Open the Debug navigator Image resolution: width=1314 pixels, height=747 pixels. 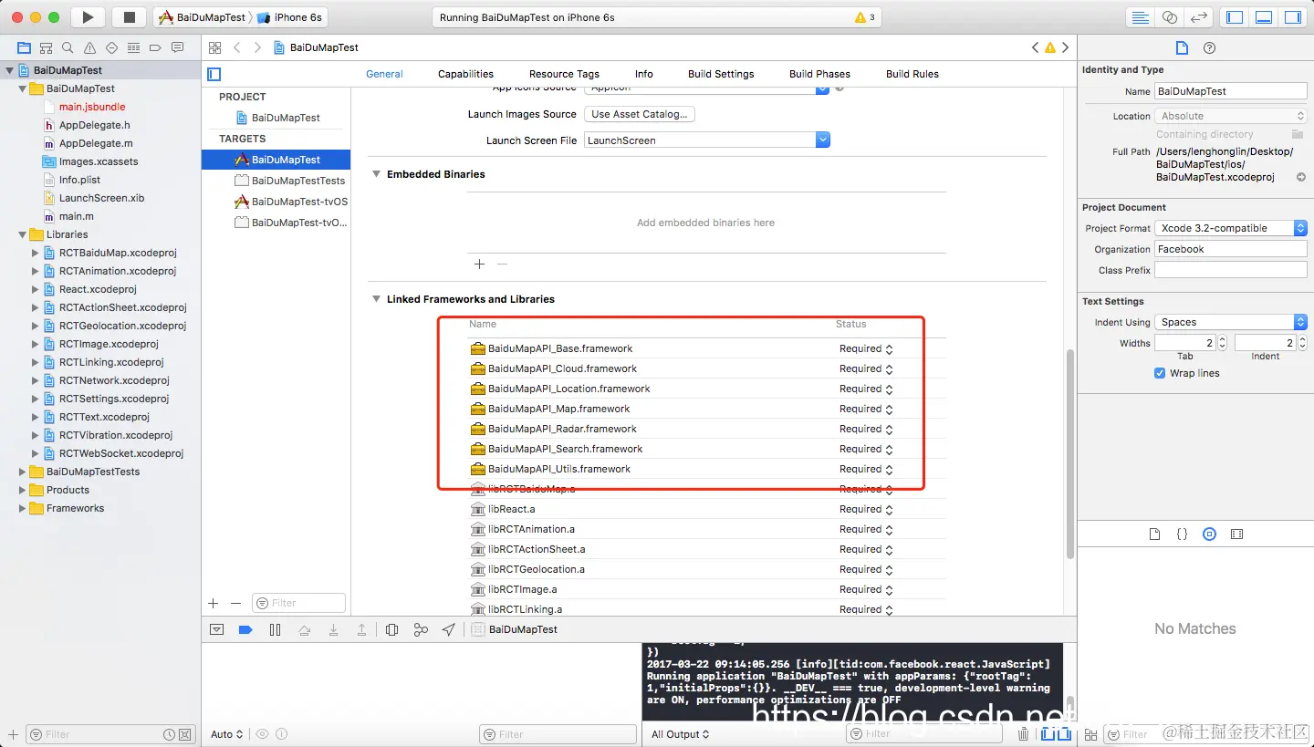click(133, 47)
